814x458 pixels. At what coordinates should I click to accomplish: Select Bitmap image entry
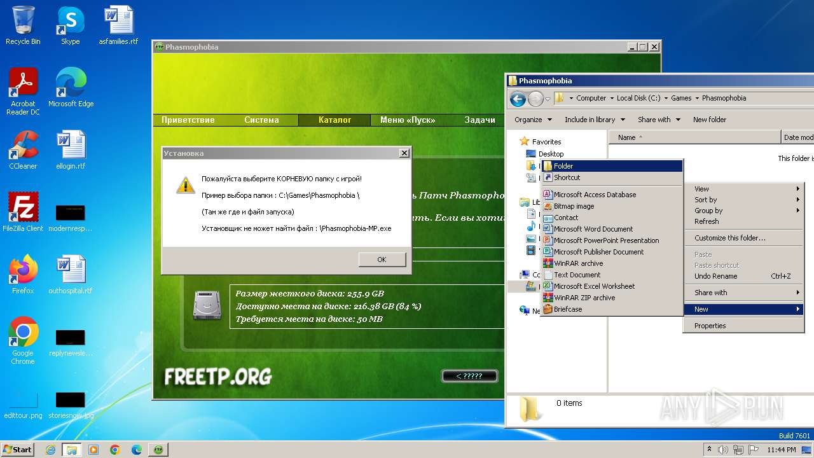(612, 206)
